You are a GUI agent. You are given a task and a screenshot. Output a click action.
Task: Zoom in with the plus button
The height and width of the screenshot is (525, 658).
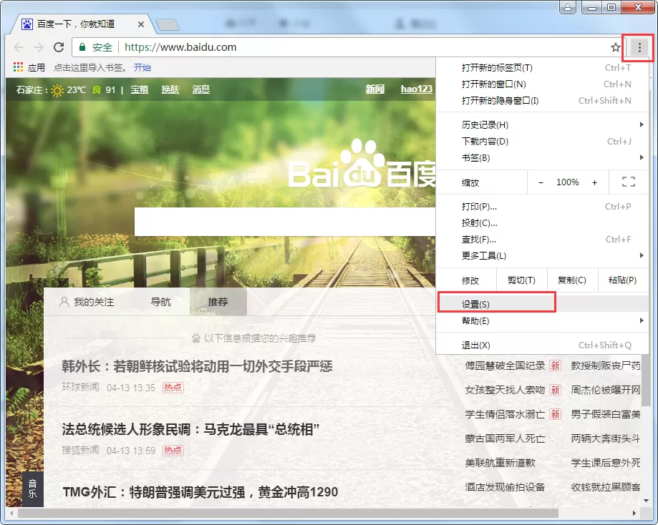pos(594,182)
